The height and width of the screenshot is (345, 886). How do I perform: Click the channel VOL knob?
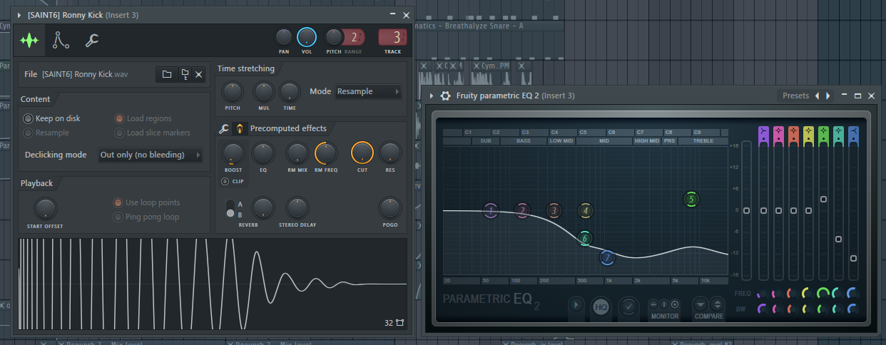point(307,37)
